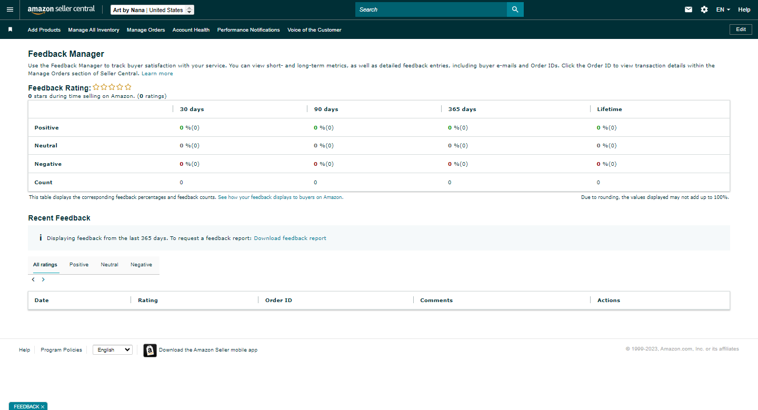
Task: Click the Actions column header
Action: pyautogui.click(x=609, y=301)
